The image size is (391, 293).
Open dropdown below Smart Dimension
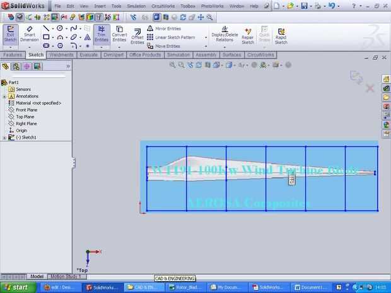pyautogui.click(x=30, y=47)
